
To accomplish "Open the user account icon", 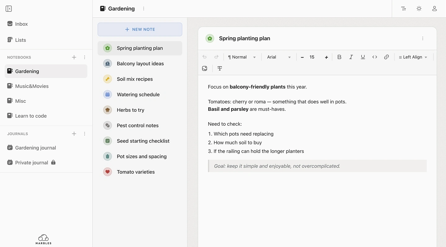I will [435, 9].
